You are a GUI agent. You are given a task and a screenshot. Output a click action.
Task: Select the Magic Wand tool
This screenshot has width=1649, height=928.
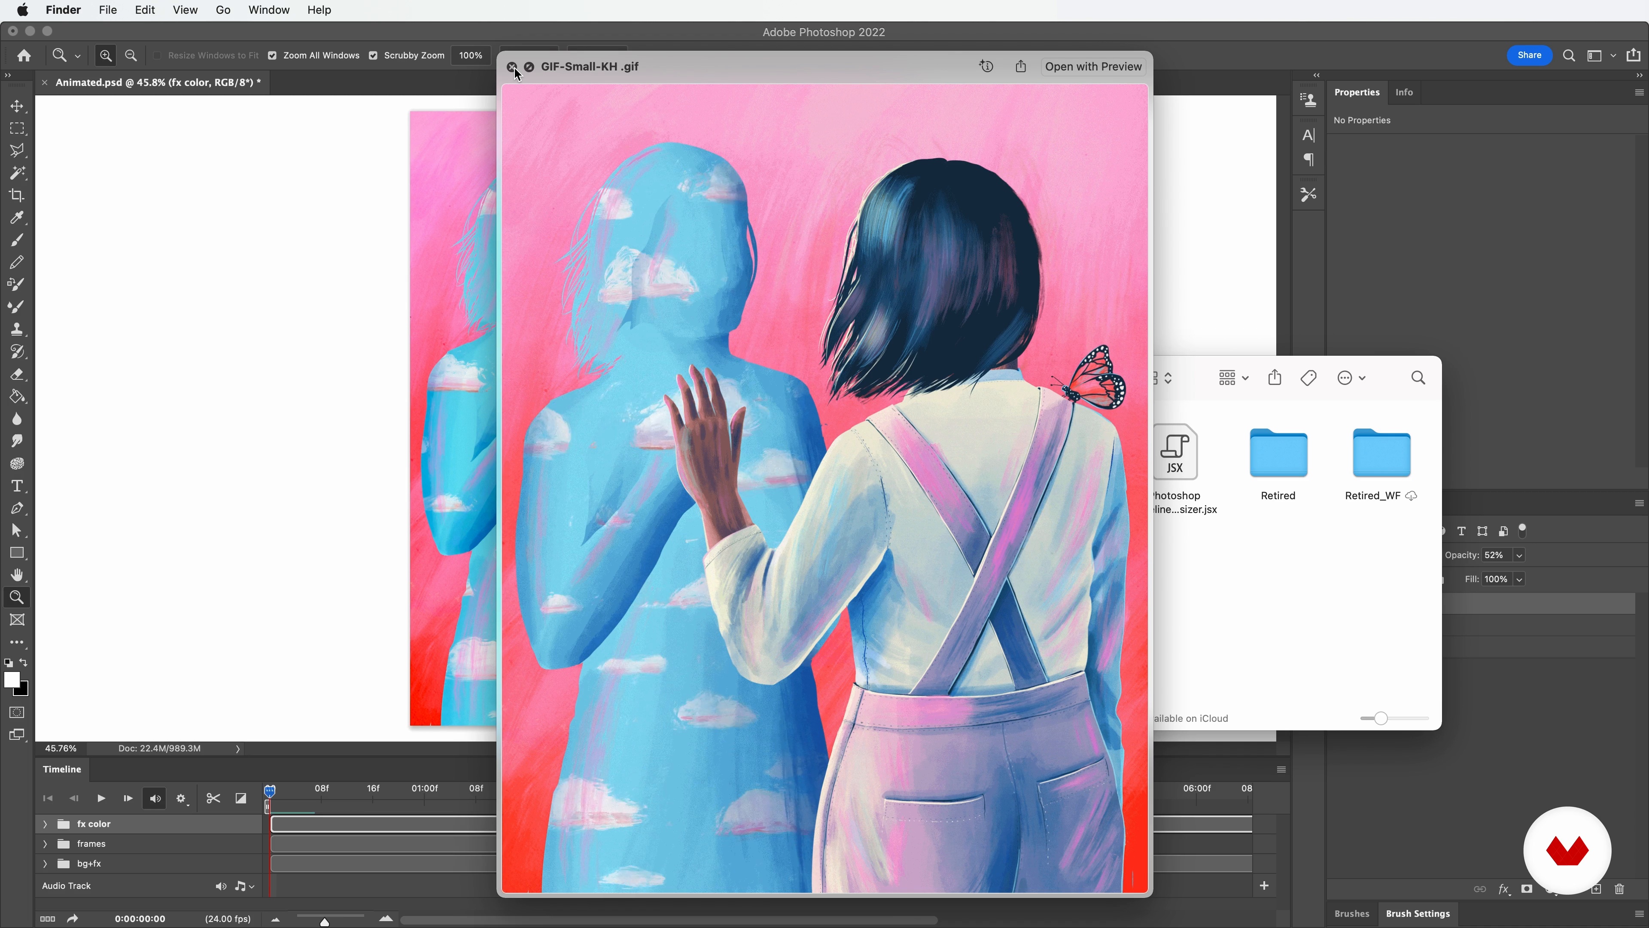(x=17, y=173)
